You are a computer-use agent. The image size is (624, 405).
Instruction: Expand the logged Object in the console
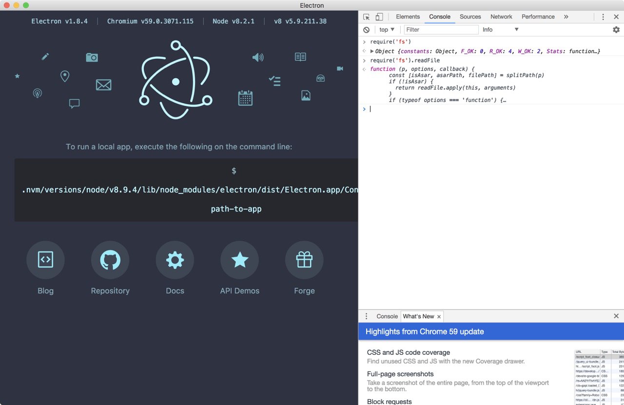372,51
